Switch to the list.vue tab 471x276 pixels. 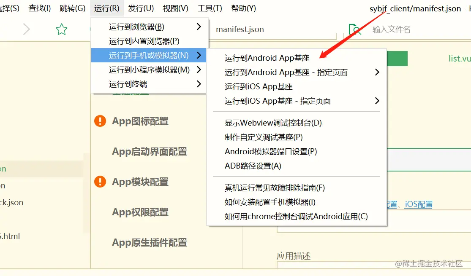coord(459,59)
